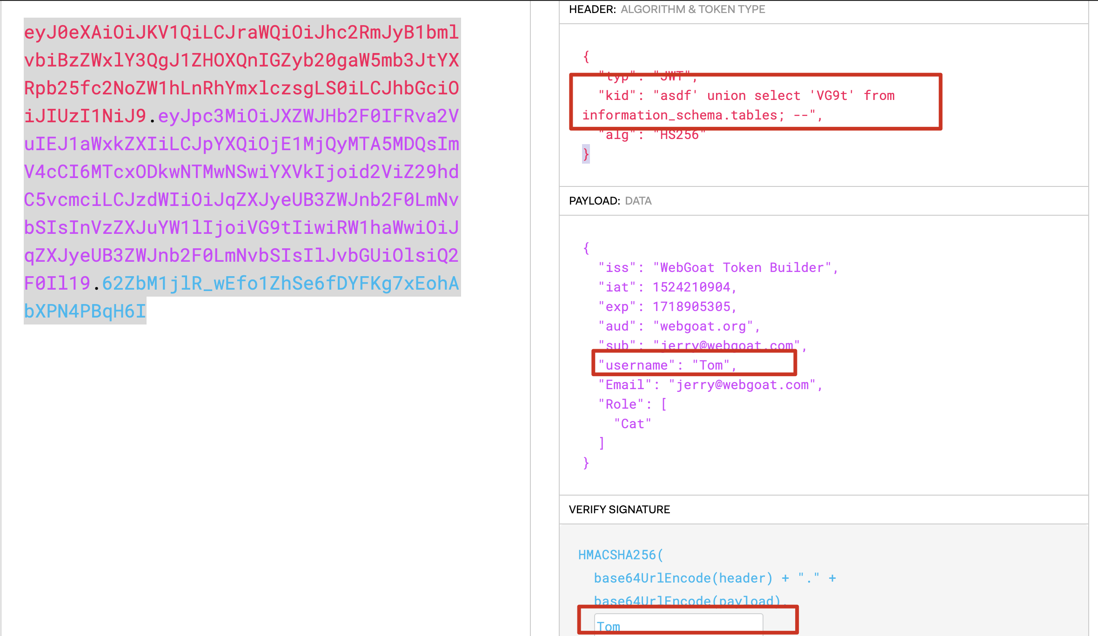The image size is (1098, 636).
Task: Click the VERIFY SIGNATURE section label
Action: point(619,510)
